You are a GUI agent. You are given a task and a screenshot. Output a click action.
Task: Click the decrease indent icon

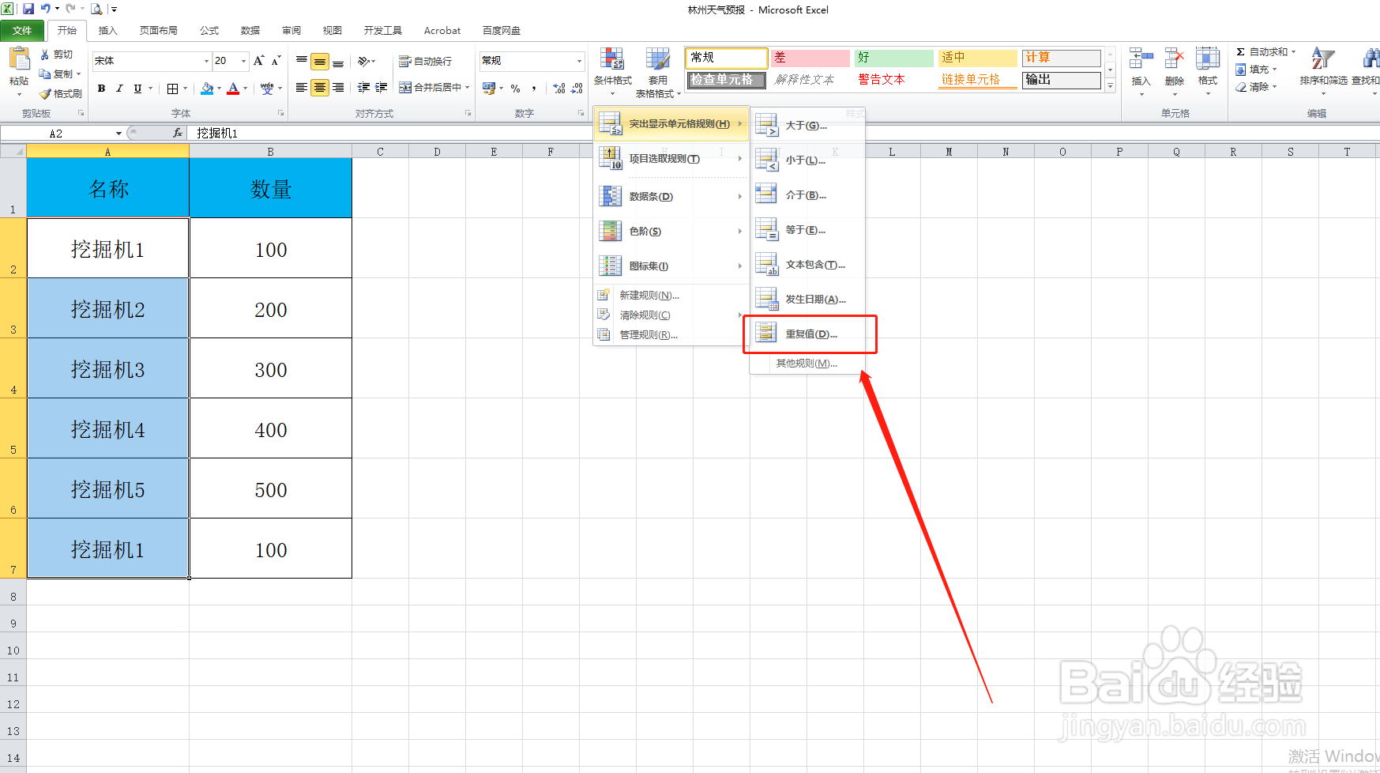363,88
